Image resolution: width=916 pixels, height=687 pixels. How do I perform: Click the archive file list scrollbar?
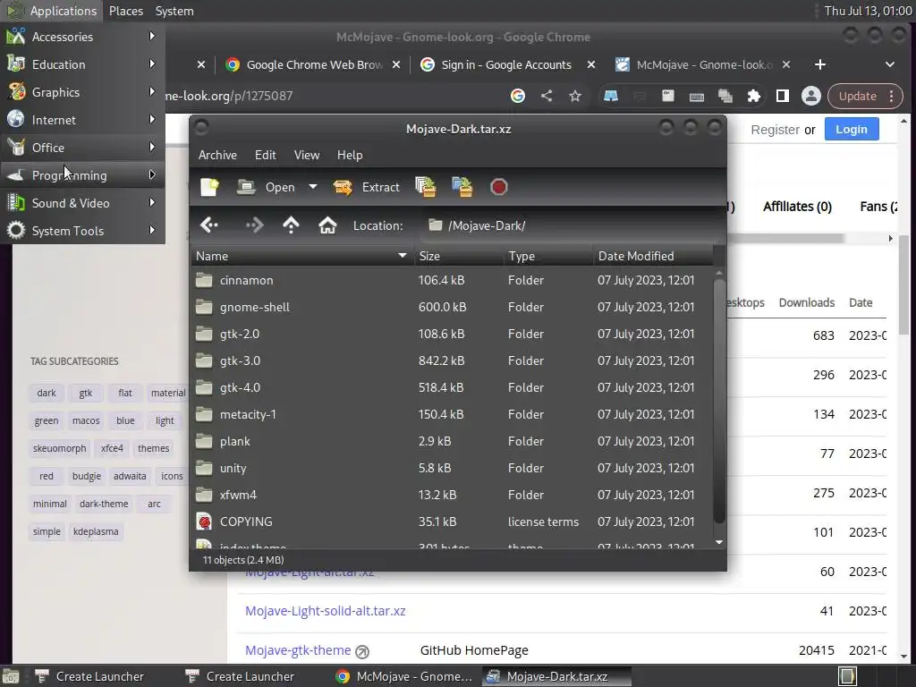tap(719, 401)
